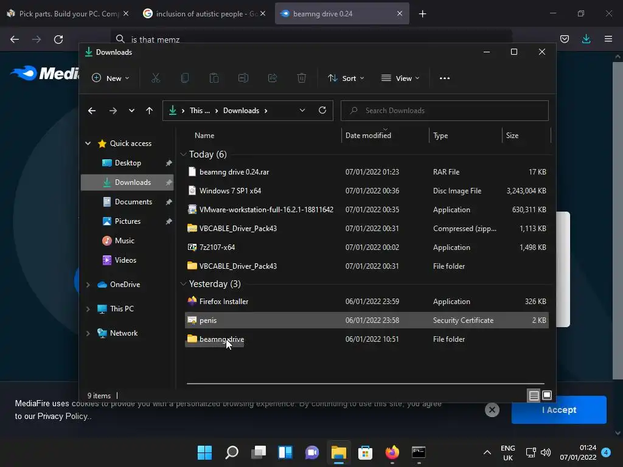Click the Copy icon in Explorer toolbar
This screenshot has height=467, width=623.
point(185,78)
